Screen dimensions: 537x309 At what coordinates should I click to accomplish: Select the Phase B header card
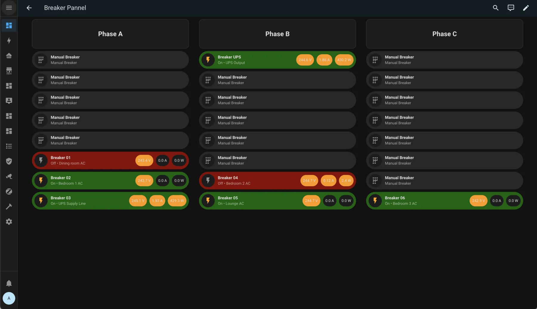pyautogui.click(x=277, y=34)
